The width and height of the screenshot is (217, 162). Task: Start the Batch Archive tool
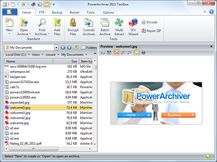[105, 27]
